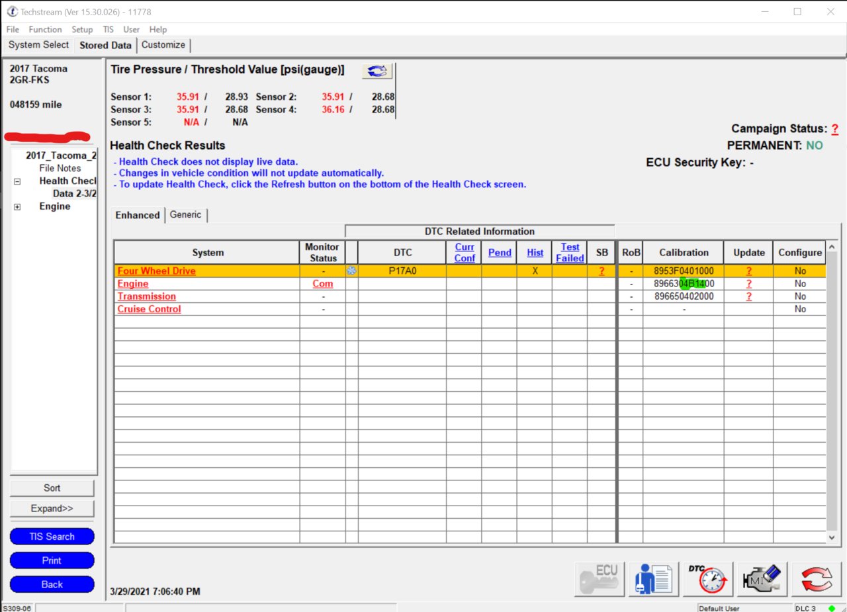Open the Engine system link in table
847x612 pixels.
[132, 283]
